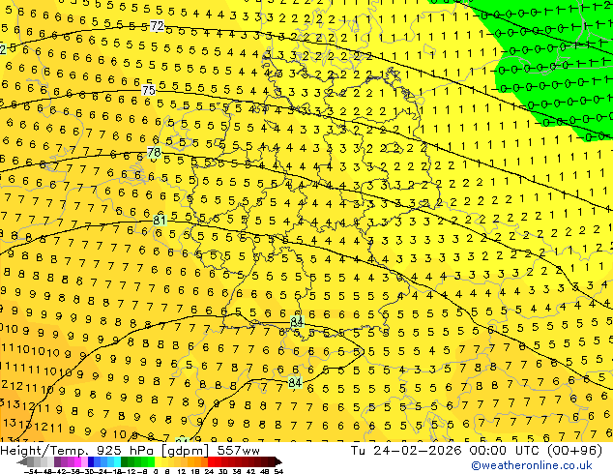Viewport: 613px width, 474px height.
Task: Click the bright magenta swatch in the legend
Action: tap(77, 462)
